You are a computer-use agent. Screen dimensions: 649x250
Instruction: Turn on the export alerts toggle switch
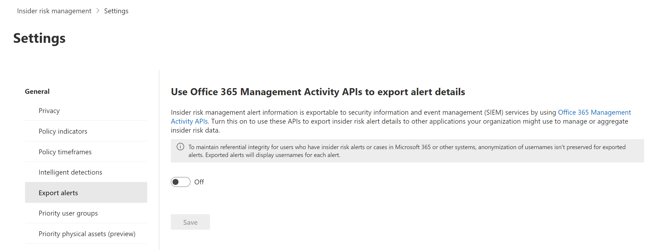pyautogui.click(x=180, y=182)
